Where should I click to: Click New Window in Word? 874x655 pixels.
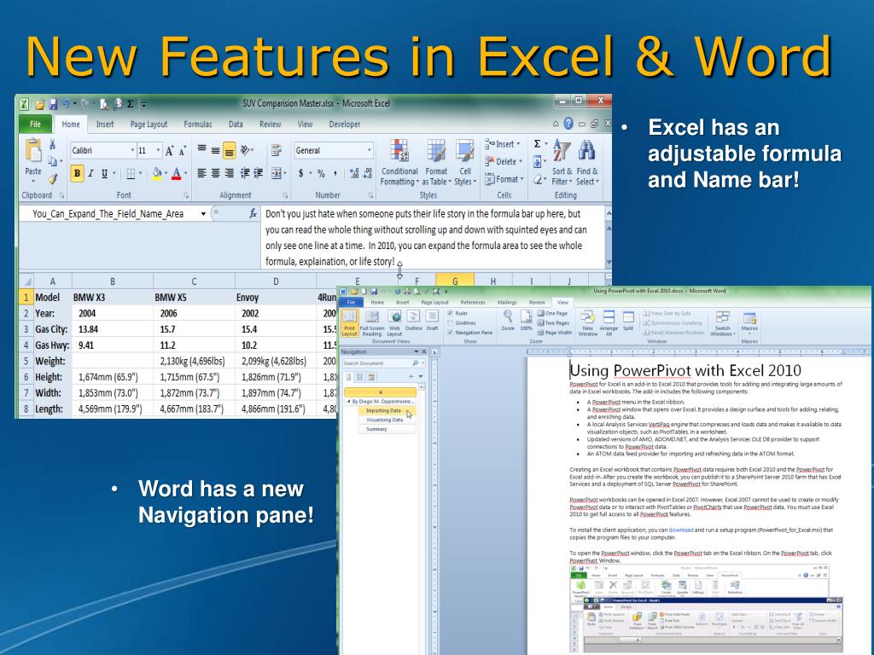[588, 323]
